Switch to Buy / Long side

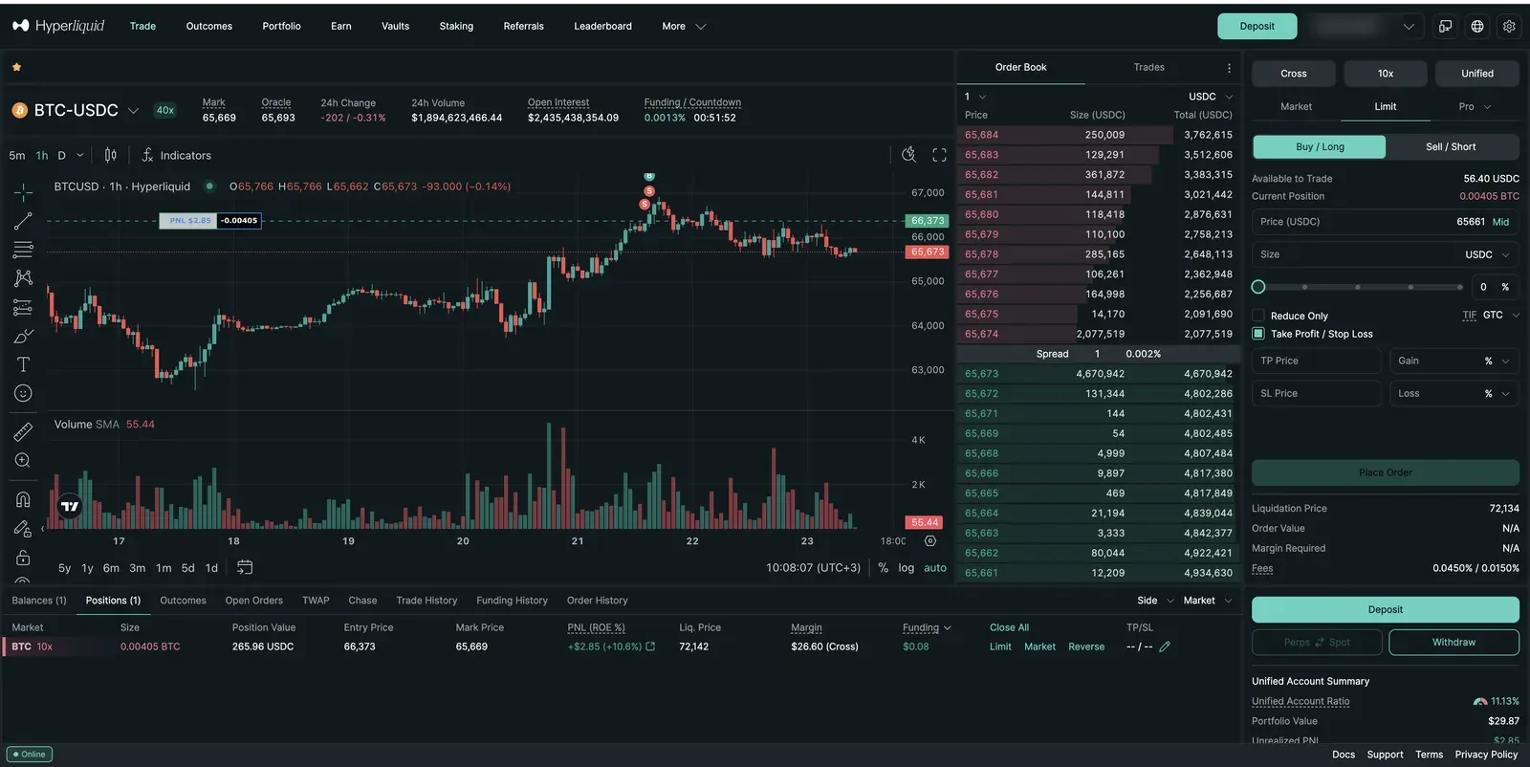1320,147
